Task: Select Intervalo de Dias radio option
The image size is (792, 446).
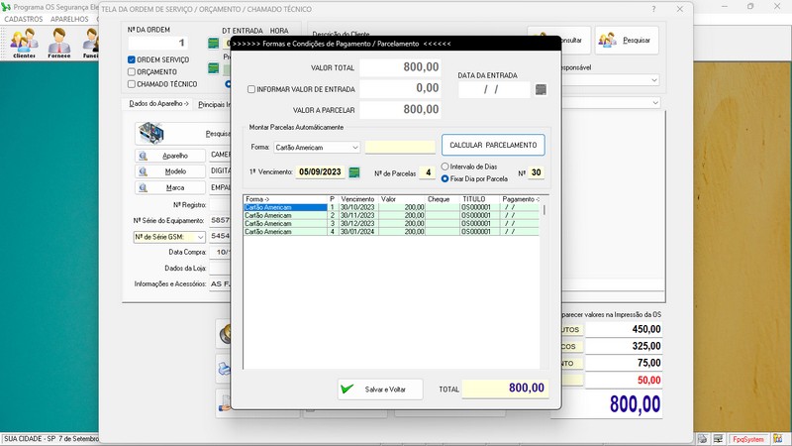Action: (x=445, y=167)
